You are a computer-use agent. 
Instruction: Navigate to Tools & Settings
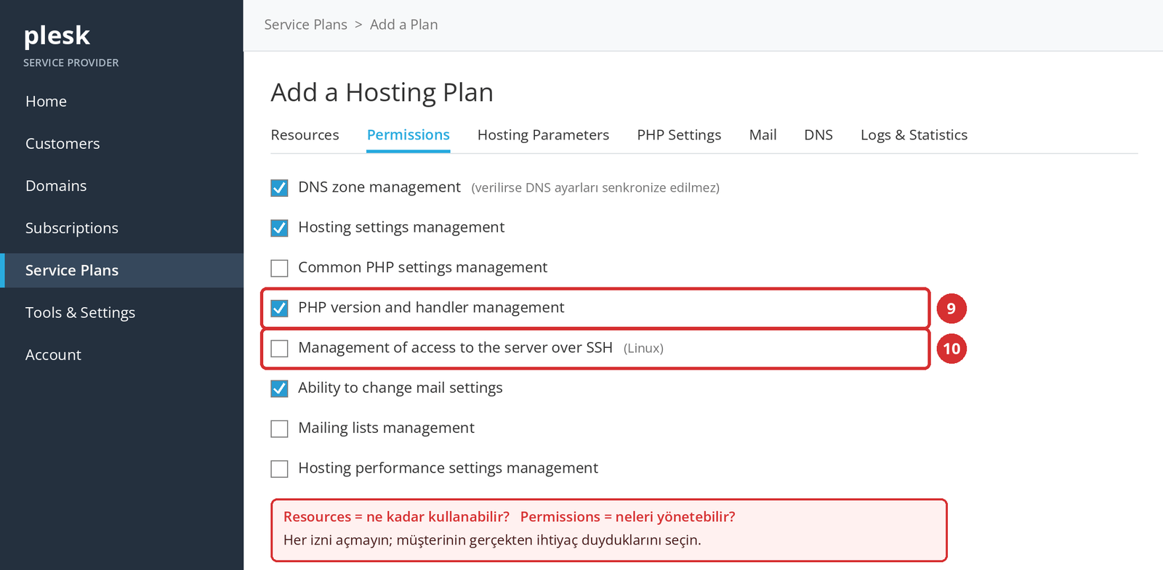click(80, 312)
